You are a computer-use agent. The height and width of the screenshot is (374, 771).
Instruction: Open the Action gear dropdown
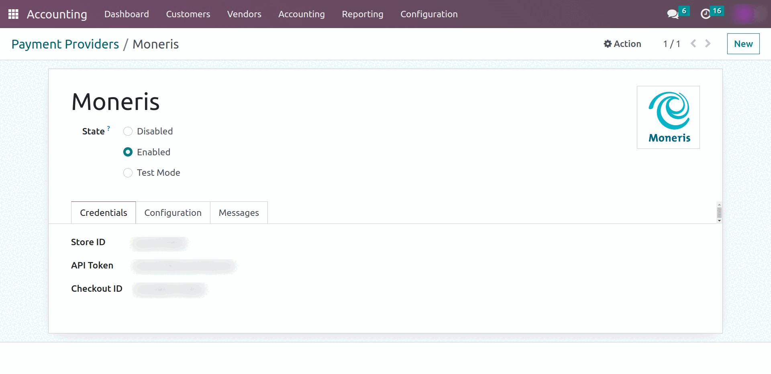pyautogui.click(x=622, y=44)
